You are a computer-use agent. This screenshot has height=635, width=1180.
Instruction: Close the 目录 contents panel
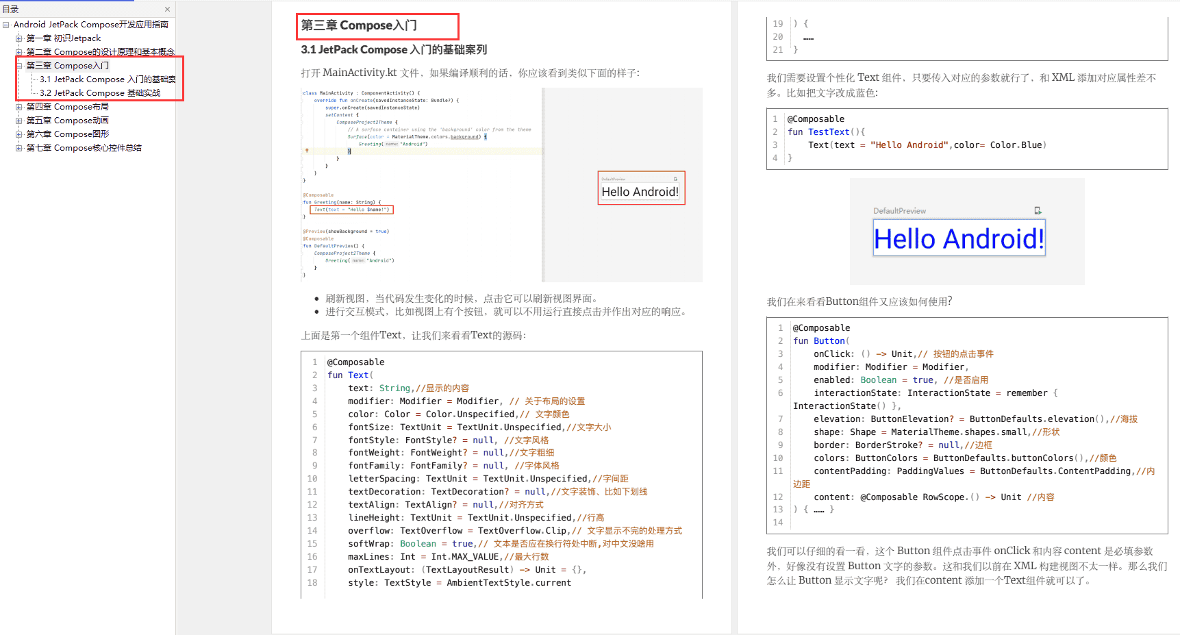(167, 9)
